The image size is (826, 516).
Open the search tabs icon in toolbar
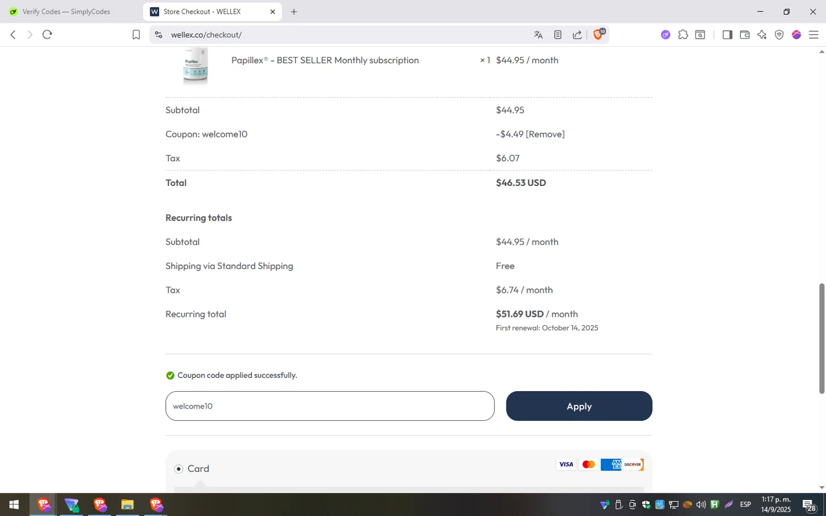700,35
